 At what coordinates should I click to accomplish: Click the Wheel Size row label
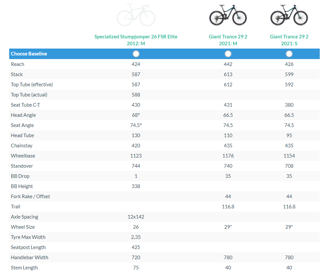click(x=23, y=227)
